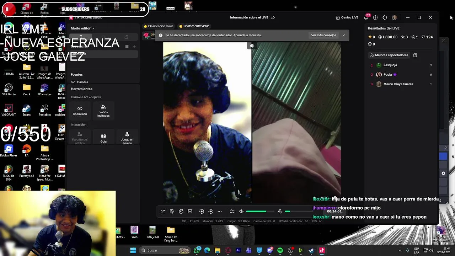Click the rose gift goal icon
Image resolution: width=455 pixels, height=256 pixels.
coord(146,35)
